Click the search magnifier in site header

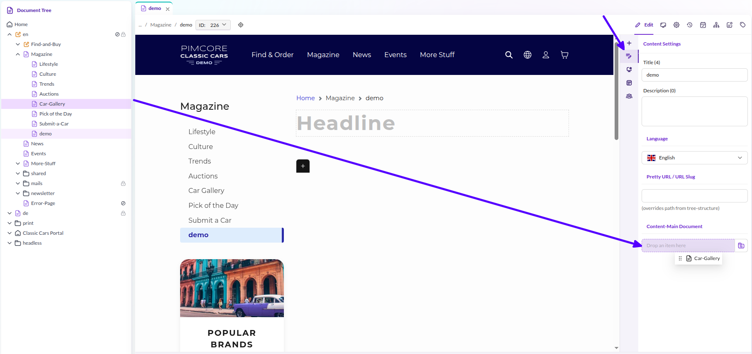click(x=509, y=55)
